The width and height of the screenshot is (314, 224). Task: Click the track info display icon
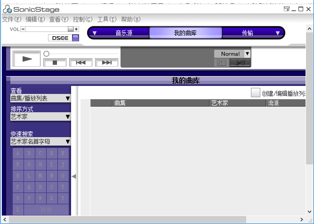tap(221, 63)
